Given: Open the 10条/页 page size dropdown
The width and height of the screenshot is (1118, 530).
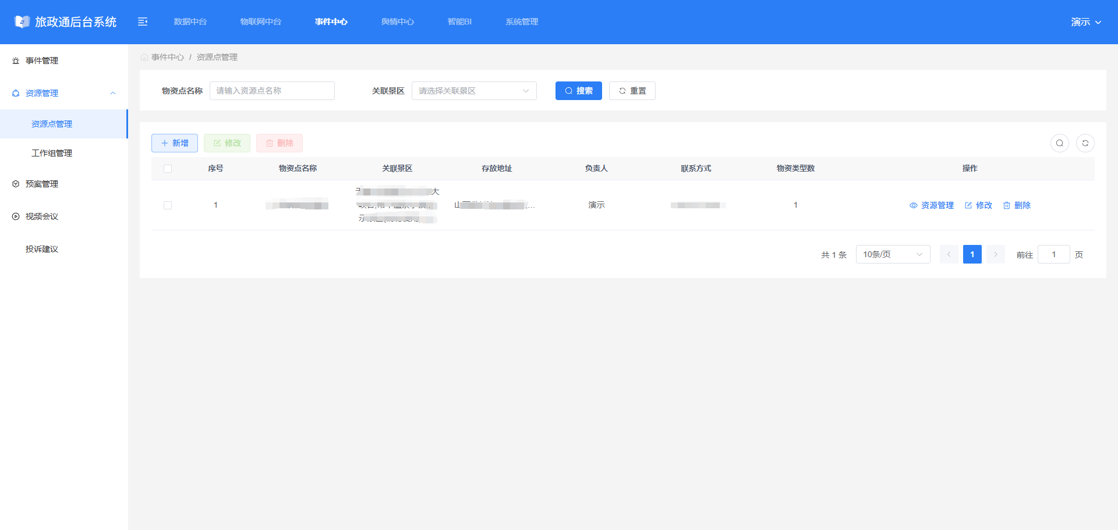Looking at the screenshot, I should (893, 254).
